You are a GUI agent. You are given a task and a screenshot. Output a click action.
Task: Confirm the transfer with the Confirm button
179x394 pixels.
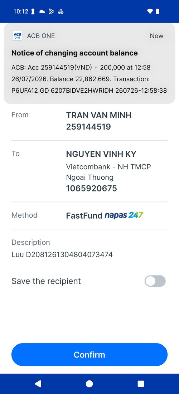click(x=89, y=355)
